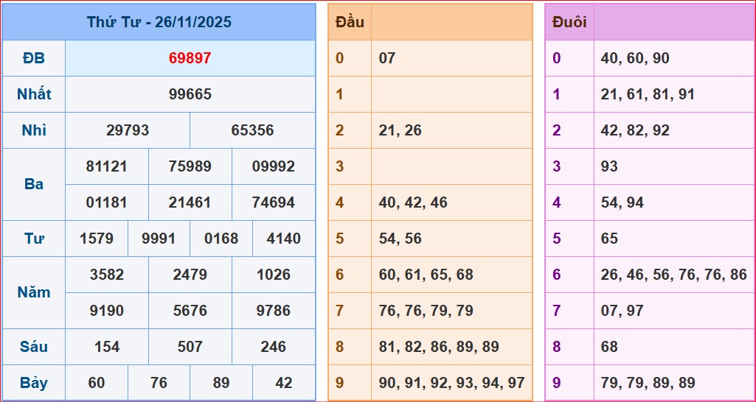Click value 93 in Đuôi row 3
Image resolution: width=756 pixels, height=402 pixels.
(x=609, y=166)
